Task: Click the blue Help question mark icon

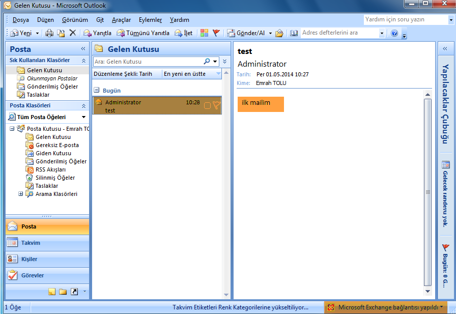Action: coord(394,33)
